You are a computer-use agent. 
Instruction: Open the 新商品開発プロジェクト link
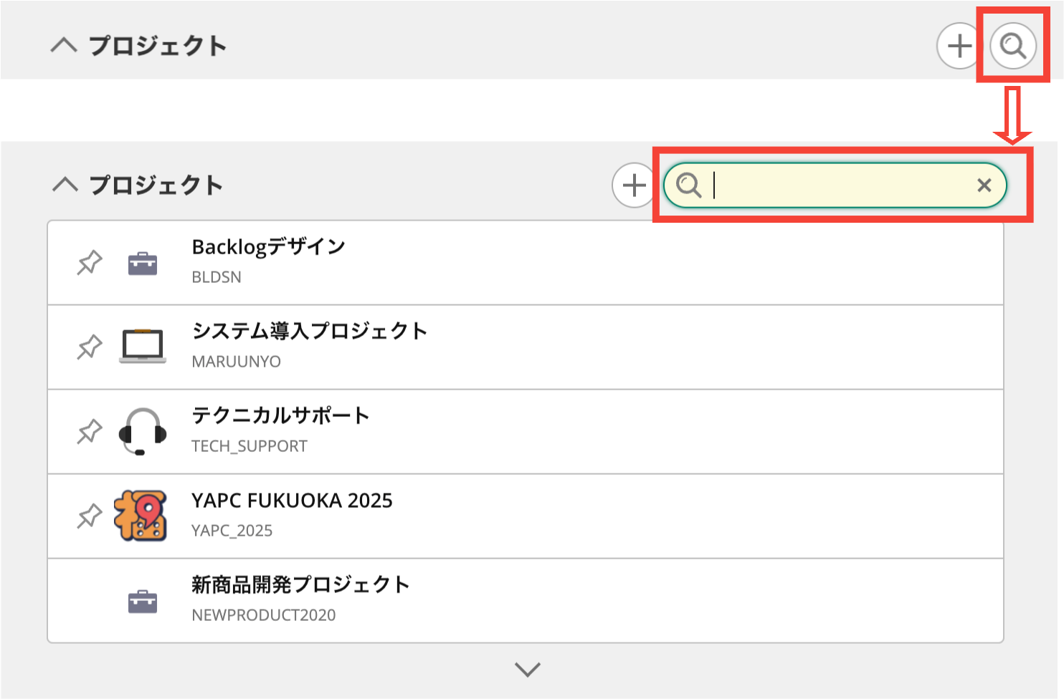coord(300,584)
